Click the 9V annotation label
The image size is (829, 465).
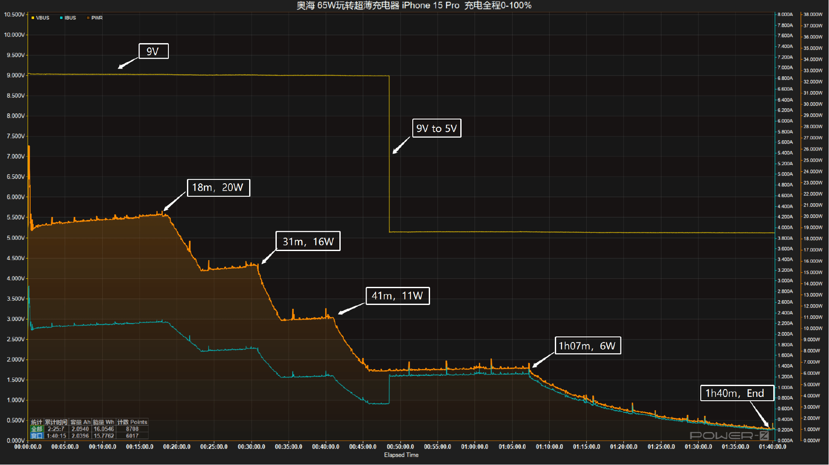point(153,51)
